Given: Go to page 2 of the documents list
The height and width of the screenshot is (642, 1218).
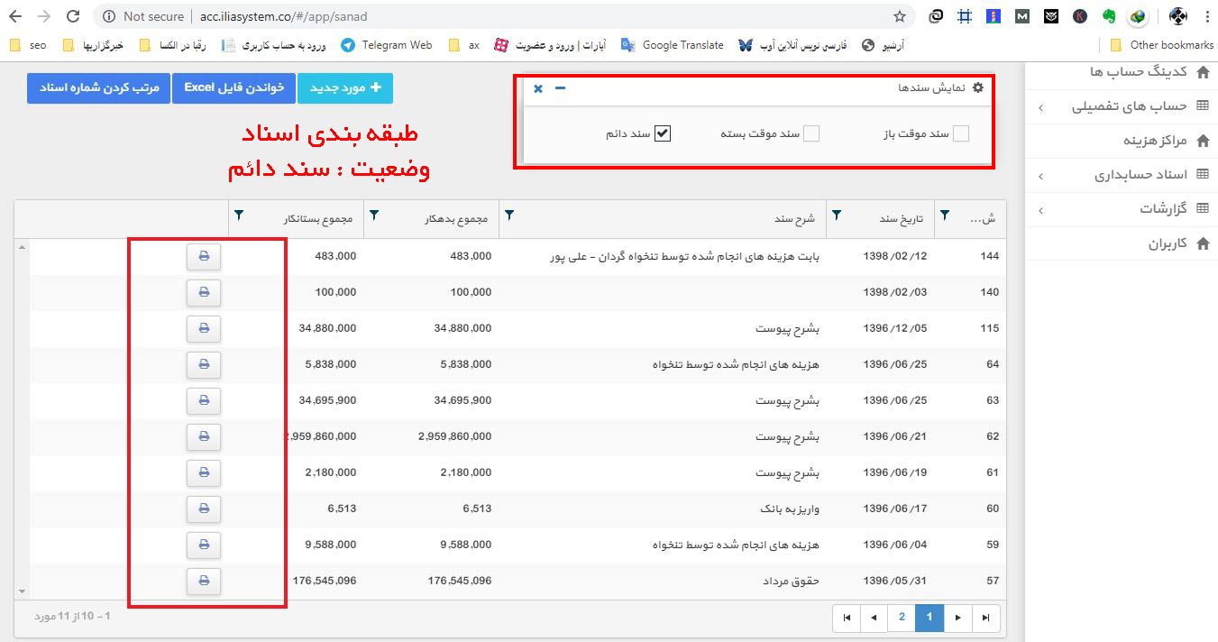Looking at the screenshot, I should click(x=902, y=618).
